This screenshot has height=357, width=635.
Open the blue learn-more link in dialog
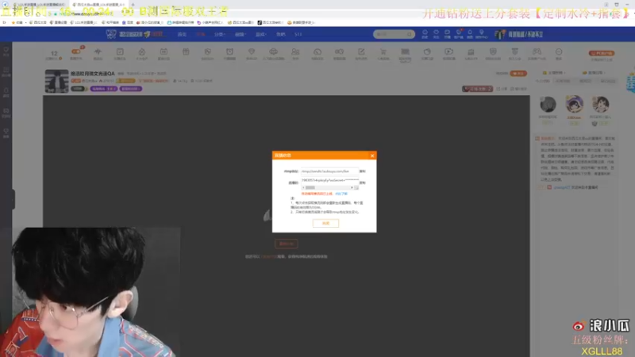(x=341, y=194)
